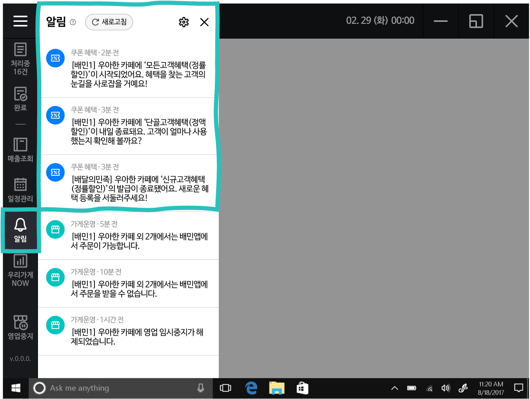Go to 매출조회 sales lookup

[20, 150]
